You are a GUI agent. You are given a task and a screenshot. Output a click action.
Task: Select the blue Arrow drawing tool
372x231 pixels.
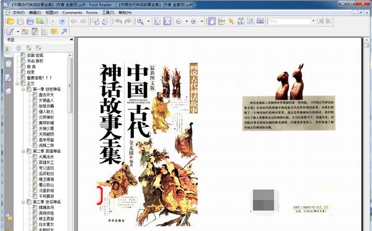click(x=64, y=31)
